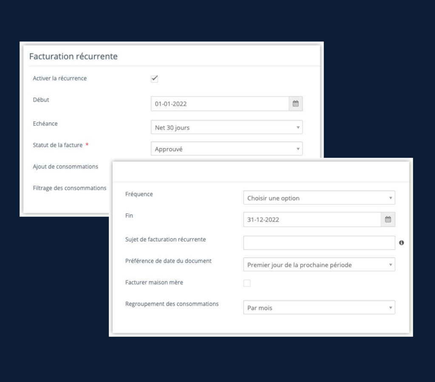The image size is (435, 382).
Task: Open Regroupement des consommations dropdown set to Par mois
Action: click(319, 307)
